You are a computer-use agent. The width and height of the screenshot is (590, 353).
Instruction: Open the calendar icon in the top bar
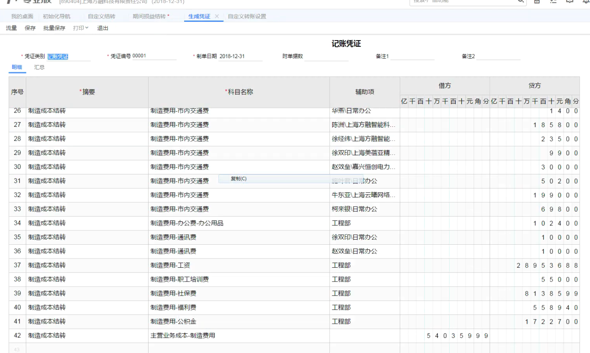coord(538,2)
